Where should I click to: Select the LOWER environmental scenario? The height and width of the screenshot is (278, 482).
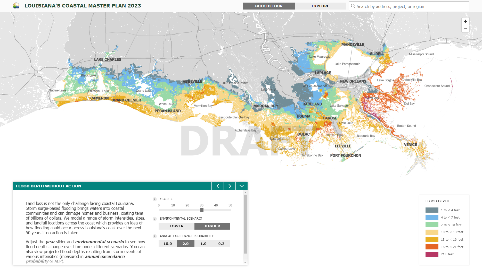[176, 226]
